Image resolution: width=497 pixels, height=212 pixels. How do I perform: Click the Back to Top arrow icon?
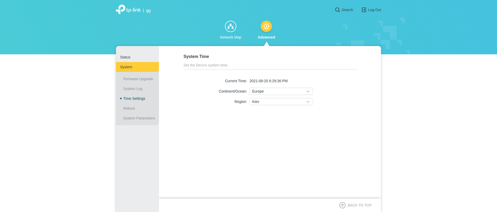(x=342, y=205)
